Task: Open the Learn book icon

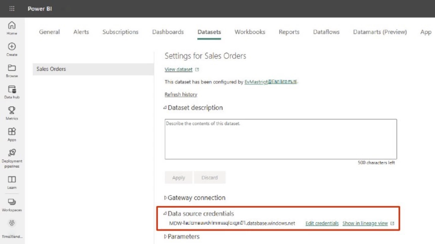Action: click(12, 179)
